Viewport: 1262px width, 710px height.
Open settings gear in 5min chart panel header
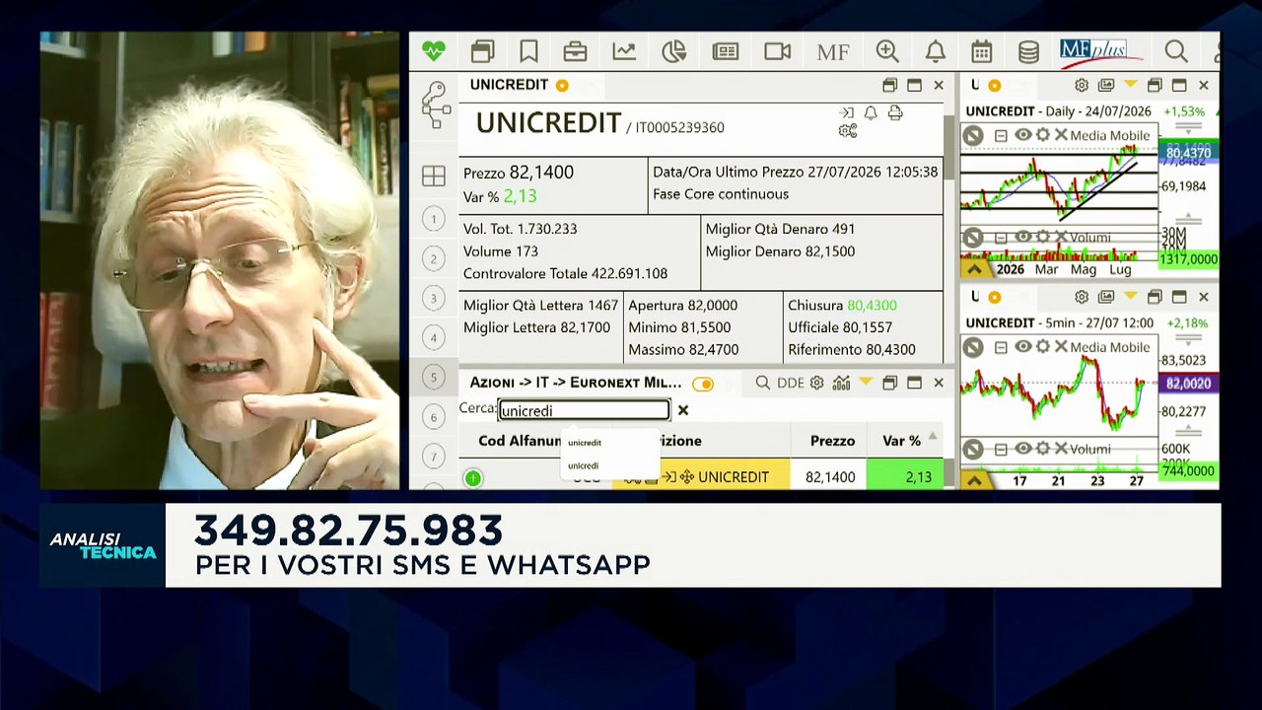click(1082, 297)
